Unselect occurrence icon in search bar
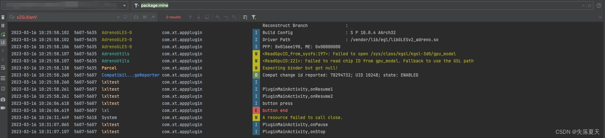The height and width of the screenshot is (138, 605). click(x=226, y=17)
